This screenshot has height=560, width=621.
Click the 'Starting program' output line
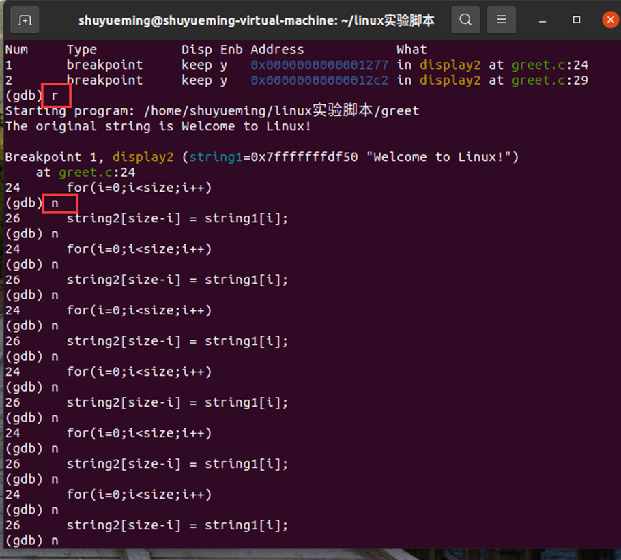coord(212,110)
